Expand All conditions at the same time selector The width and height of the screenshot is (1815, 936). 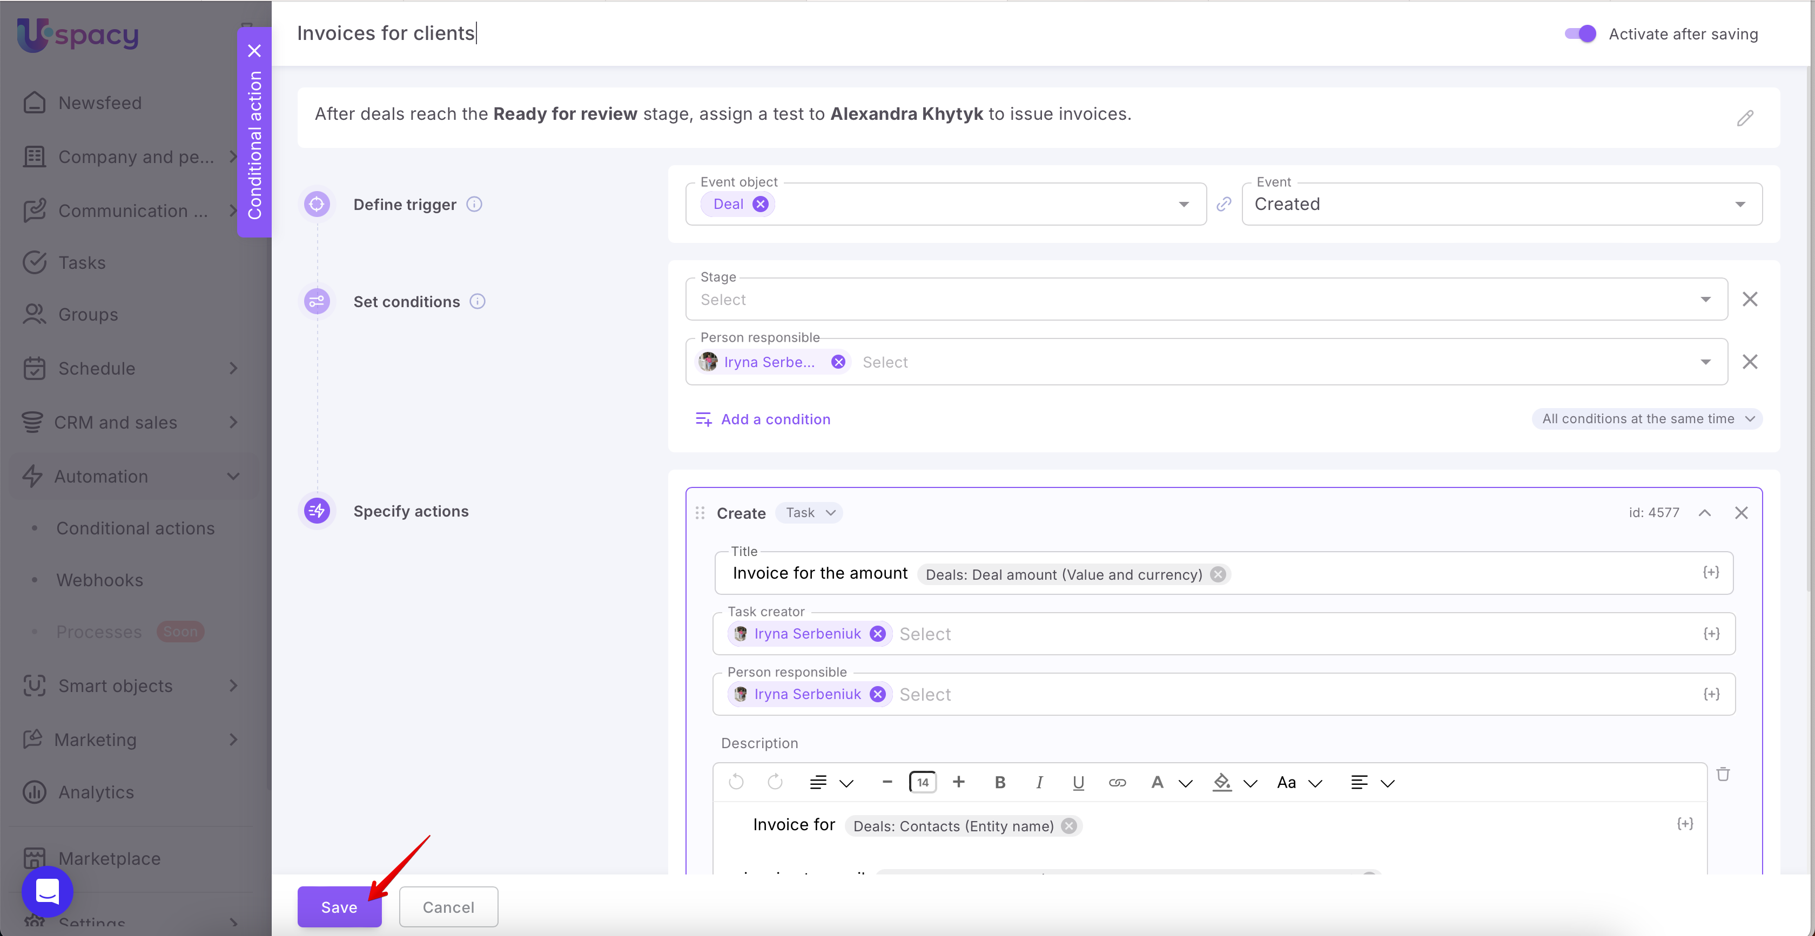coord(1646,419)
